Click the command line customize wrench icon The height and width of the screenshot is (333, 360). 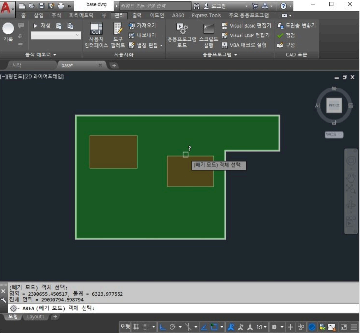(x=3, y=300)
